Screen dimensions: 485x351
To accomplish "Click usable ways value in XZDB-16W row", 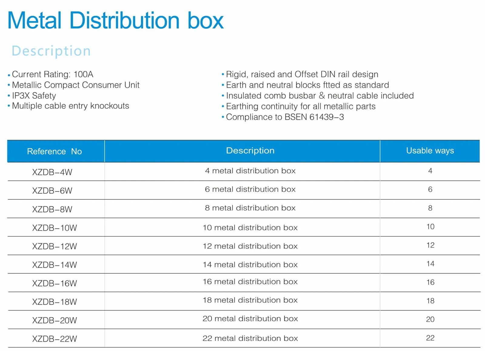I will (430, 282).
